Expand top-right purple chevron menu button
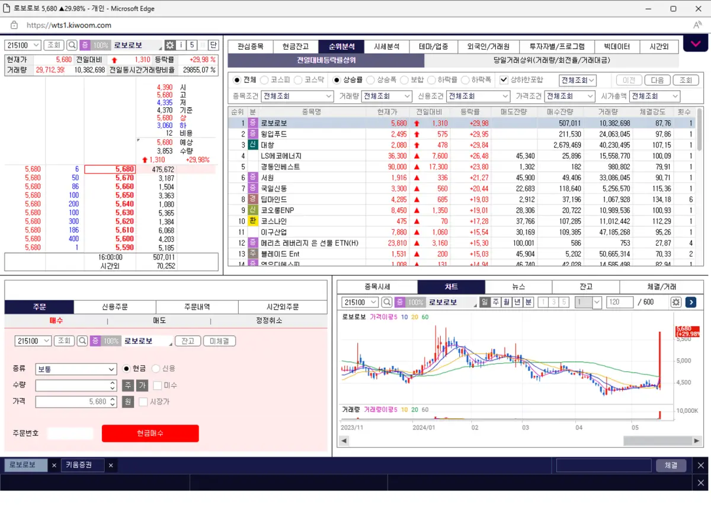The height and width of the screenshot is (507, 711). 696,43
